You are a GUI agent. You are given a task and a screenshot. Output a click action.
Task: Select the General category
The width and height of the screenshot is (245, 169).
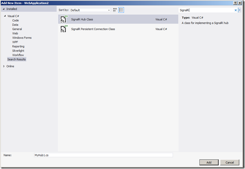[x=17, y=29]
